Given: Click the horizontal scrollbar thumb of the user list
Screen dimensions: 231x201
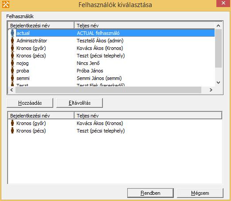Looking at the screenshot, I should pyautogui.click(x=108, y=90).
